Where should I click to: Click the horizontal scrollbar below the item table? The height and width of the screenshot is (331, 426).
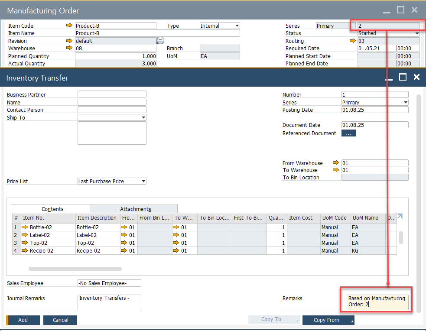tap(75, 269)
